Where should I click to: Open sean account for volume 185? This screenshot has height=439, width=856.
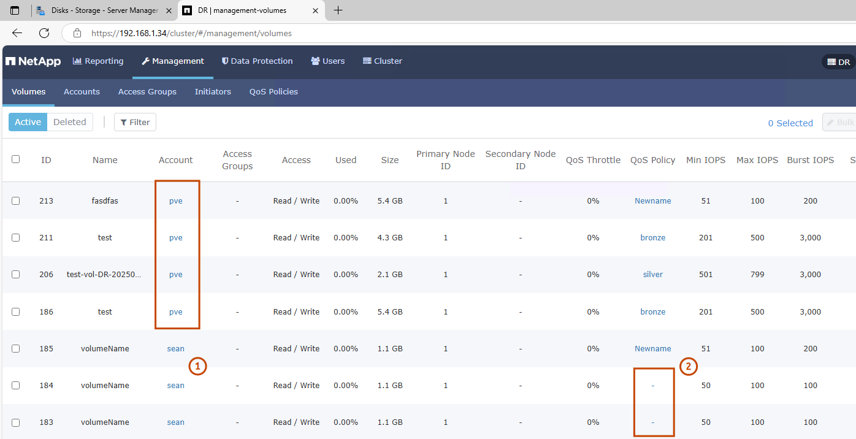[x=176, y=348]
